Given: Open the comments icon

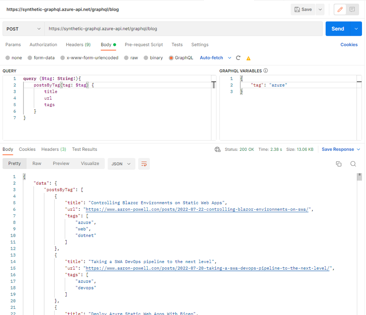Looking at the screenshot, I should click(x=352, y=10).
